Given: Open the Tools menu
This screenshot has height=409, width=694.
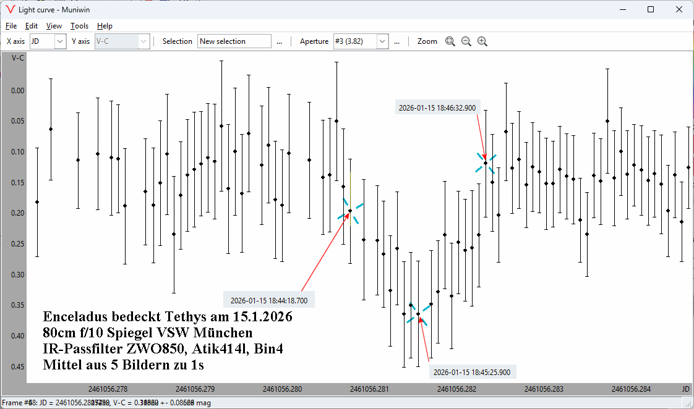Looking at the screenshot, I should (79, 26).
